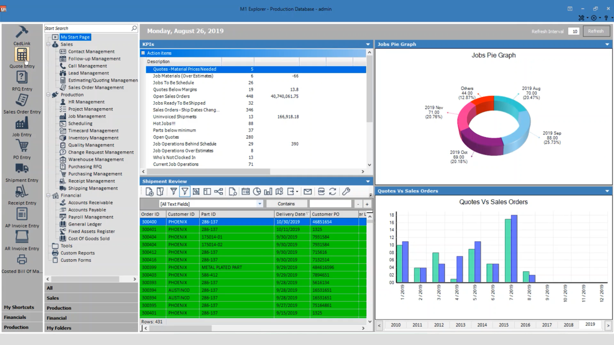Viewport: 614px width, 345px height.
Task: Collapse the Action items group in KPIs
Action: click(x=143, y=53)
